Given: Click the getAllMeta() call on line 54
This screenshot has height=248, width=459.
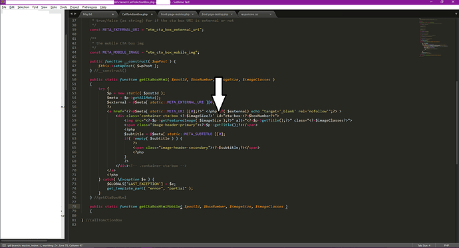Looking at the screenshot, I should click(x=146, y=98).
